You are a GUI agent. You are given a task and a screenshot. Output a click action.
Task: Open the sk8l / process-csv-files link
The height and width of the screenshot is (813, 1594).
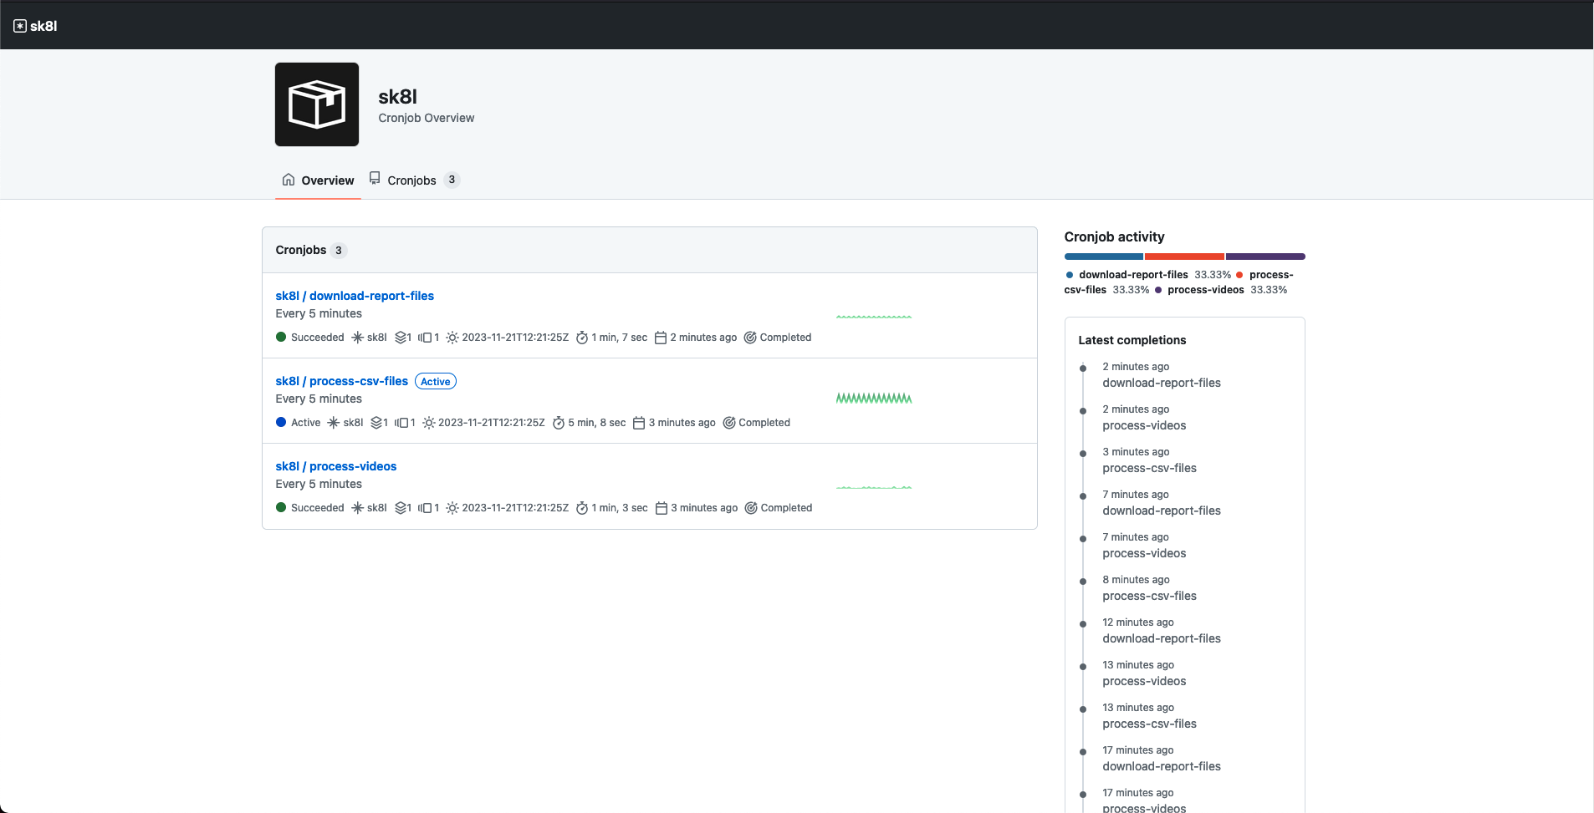341,381
